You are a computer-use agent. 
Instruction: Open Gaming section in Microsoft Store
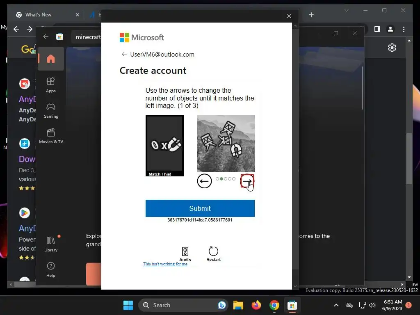(50, 111)
